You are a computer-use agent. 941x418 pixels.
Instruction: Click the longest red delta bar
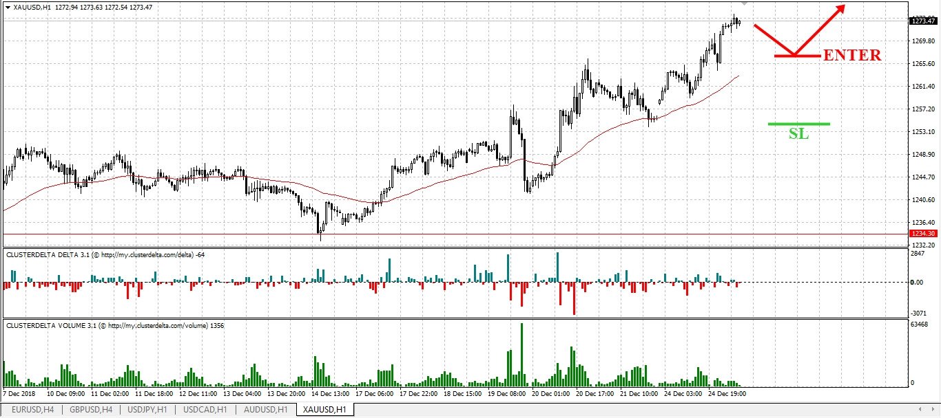point(574,298)
